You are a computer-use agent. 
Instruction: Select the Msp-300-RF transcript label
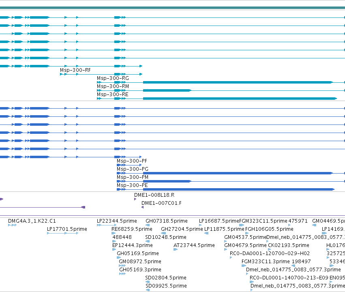pyautogui.click(x=75, y=70)
